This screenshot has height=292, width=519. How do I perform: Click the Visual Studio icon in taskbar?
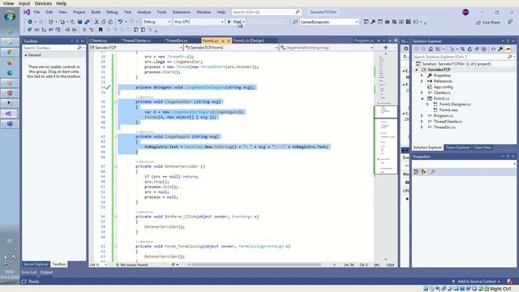pyautogui.click(x=10, y=114)
